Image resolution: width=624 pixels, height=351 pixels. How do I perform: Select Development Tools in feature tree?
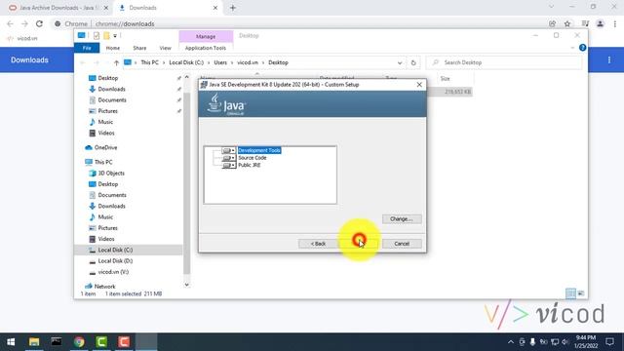coord(259,150)
